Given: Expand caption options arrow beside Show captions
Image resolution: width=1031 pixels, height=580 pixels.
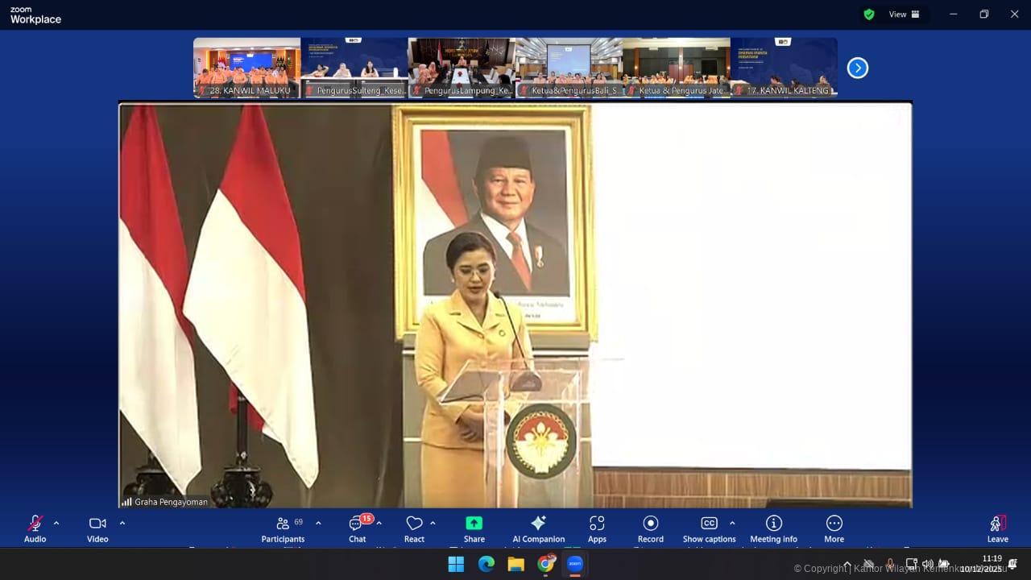Looking at the screenshot, I should [x=732, y=523].
